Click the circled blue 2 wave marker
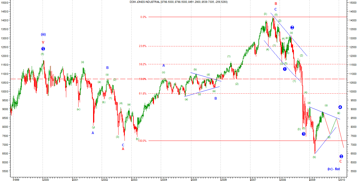This screenshot has height=181, width=357. tap(292, 28)
